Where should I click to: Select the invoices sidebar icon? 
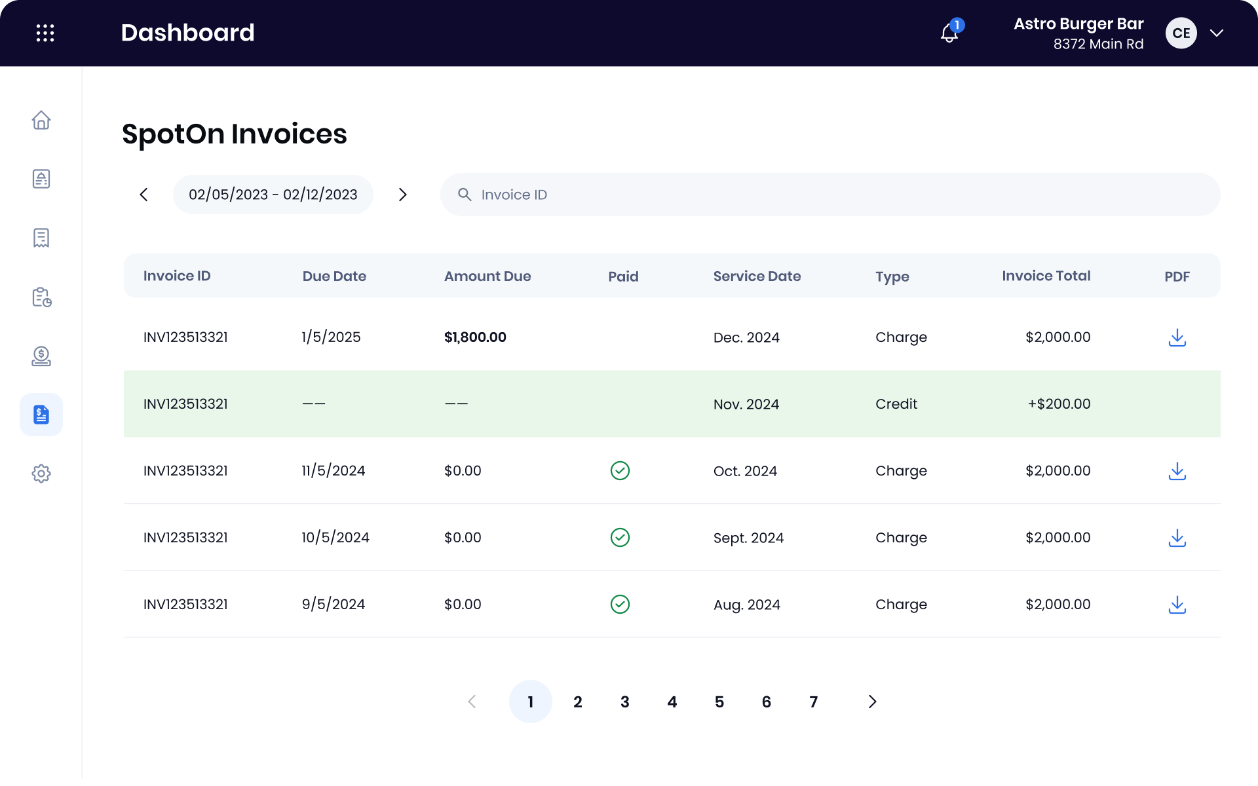click(41, 415)
